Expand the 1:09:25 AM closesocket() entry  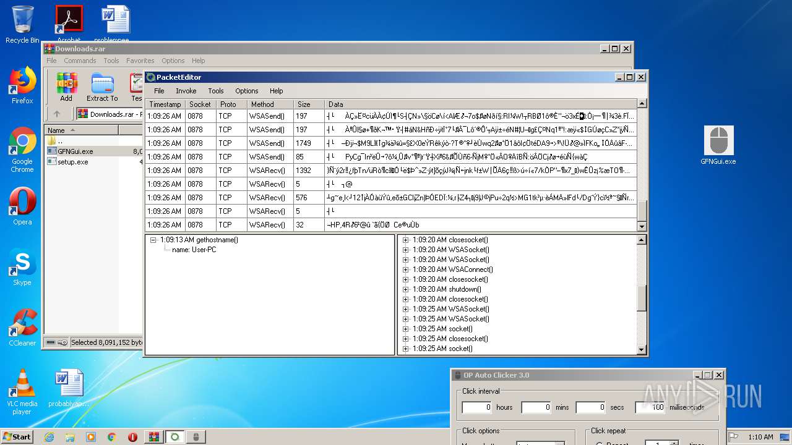pos(406,339)
